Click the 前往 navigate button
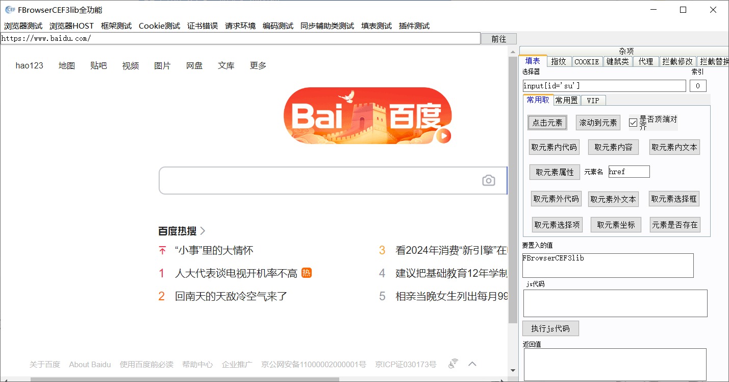The height and width of the screenshot is (382, 729). 499,39
